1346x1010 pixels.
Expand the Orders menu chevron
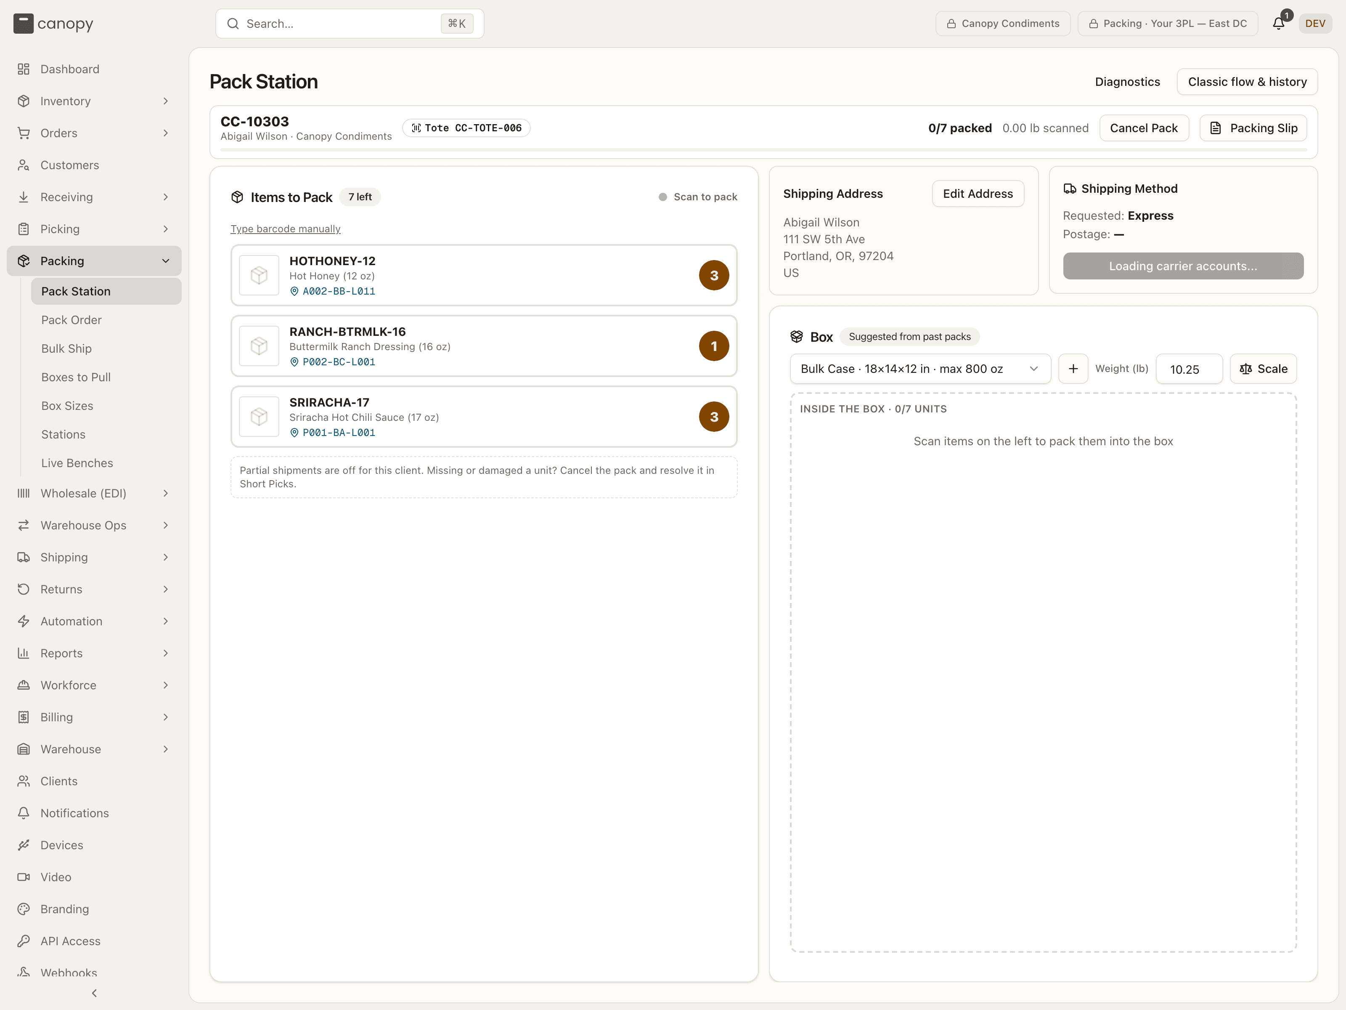[165, 133]
